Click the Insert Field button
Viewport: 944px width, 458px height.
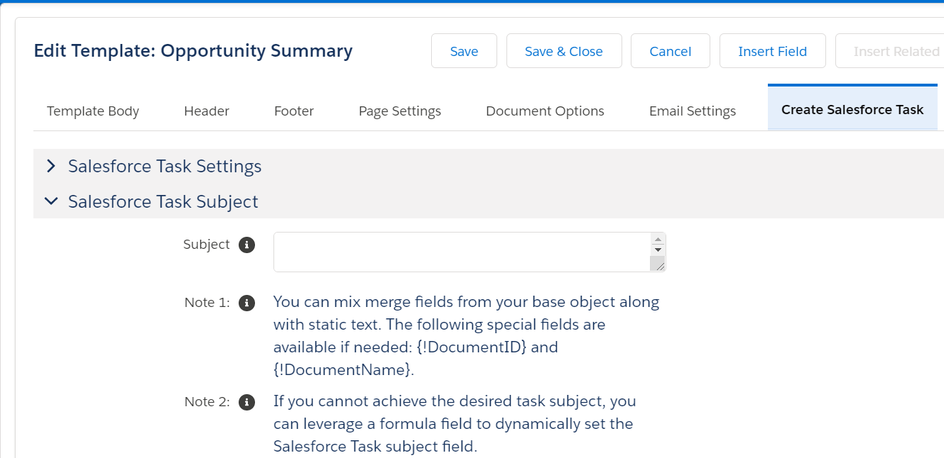point(773,51)
